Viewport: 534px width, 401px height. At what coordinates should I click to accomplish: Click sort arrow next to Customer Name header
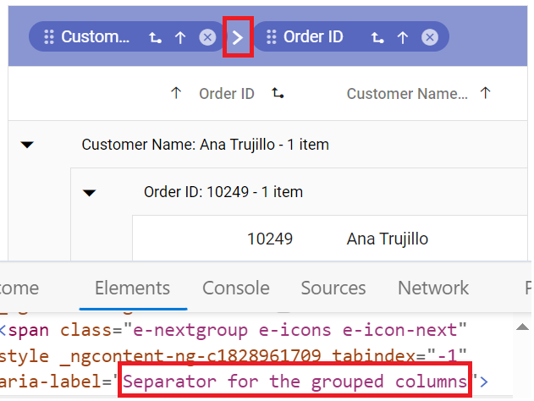click(x=485, y=92)
